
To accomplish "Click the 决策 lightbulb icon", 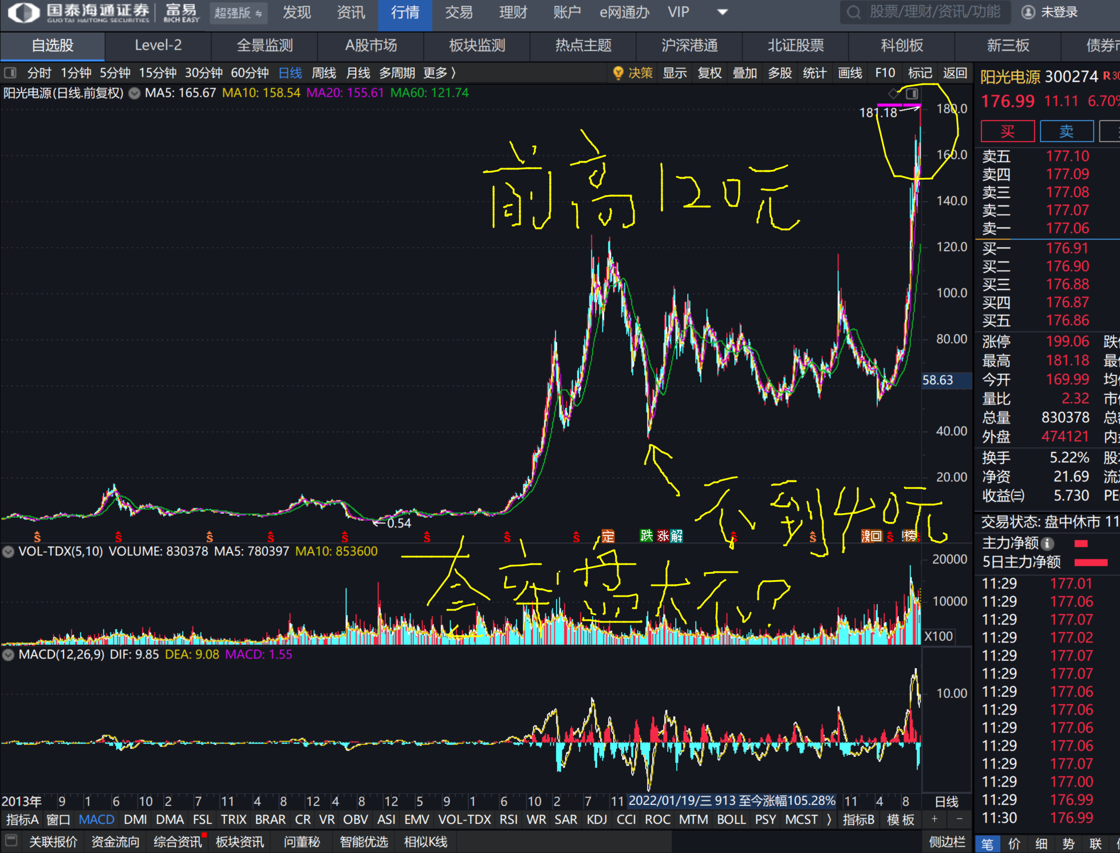I will pyautogui.click(x=618, y=73).
